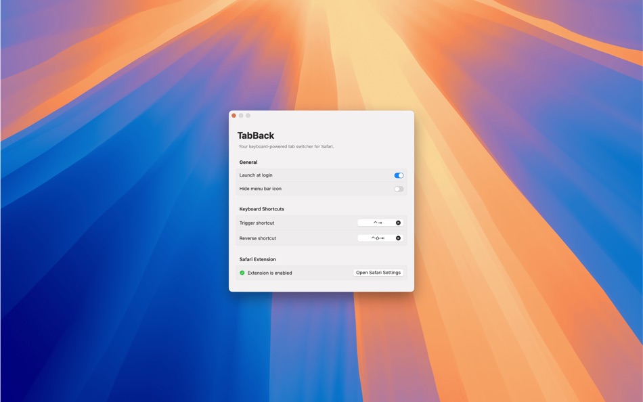The width and height of the screenshot is (643, 402).
Task: Click the 'Hide menu bar icon' label
Action: [261, 189]
